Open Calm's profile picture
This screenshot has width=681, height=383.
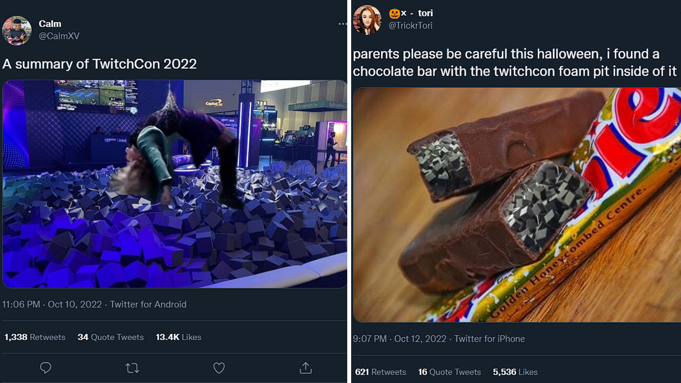click(17, 30)
